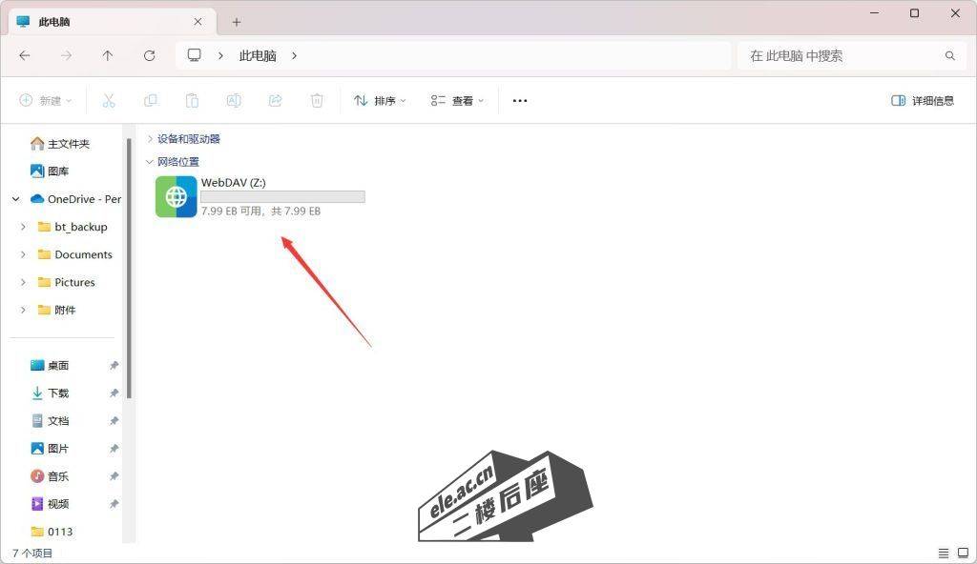Viewport: 977px width, 564px height.
Task: Open the 查看 view dropdown
Action: (457, 100)
